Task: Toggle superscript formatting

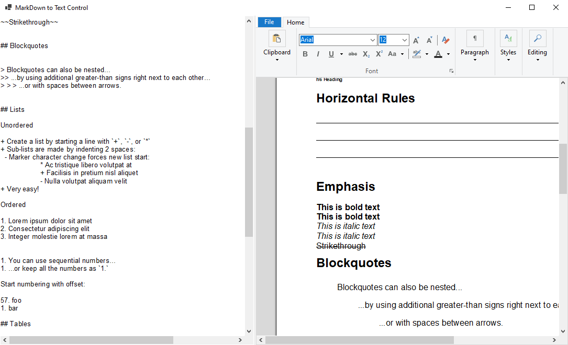Action: (378, 53)
